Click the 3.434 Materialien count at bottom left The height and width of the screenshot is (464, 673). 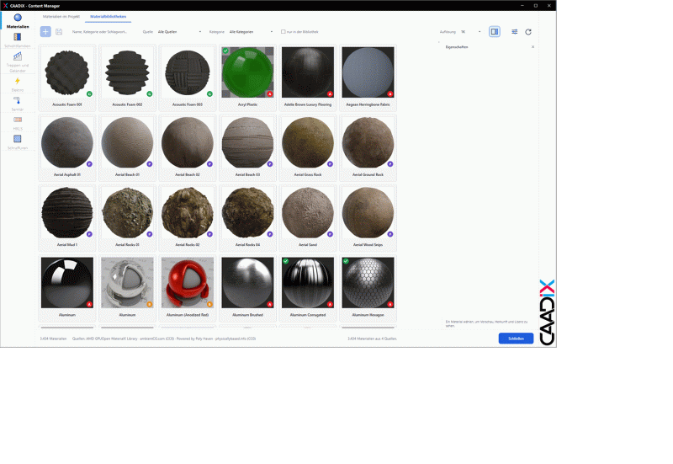[x=53, y=339]
